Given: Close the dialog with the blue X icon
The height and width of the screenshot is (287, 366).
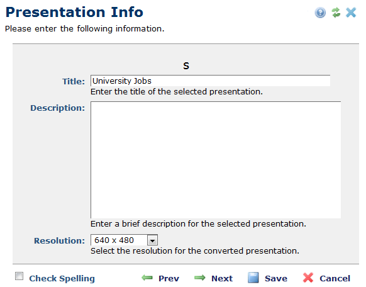Looking at the screenshot, I should click(x=351, y=13).
